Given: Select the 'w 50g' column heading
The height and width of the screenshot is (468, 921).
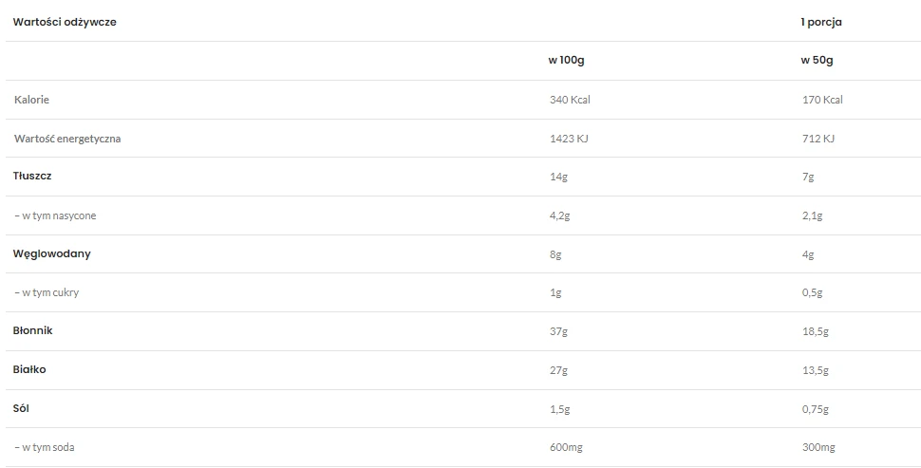Looking at the screenshot, I should [818, 61].
